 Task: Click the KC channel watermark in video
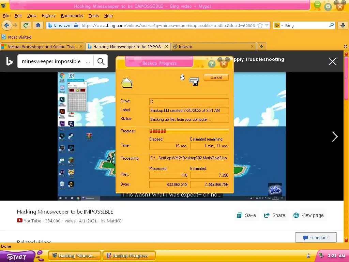[x=275, y=189]
